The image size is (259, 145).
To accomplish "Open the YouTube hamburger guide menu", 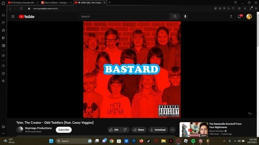I will [x=13, y=16].
